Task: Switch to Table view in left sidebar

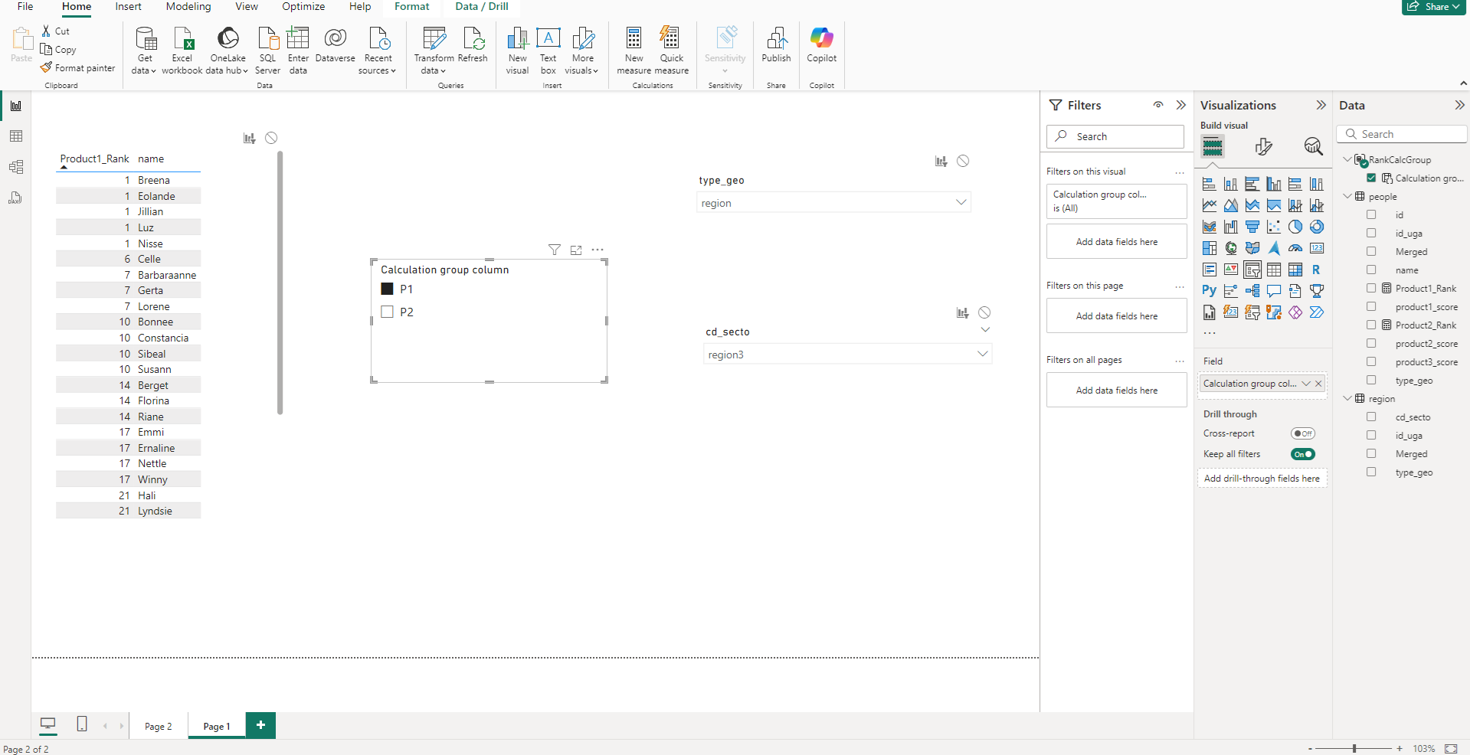Action: [15, 136]
